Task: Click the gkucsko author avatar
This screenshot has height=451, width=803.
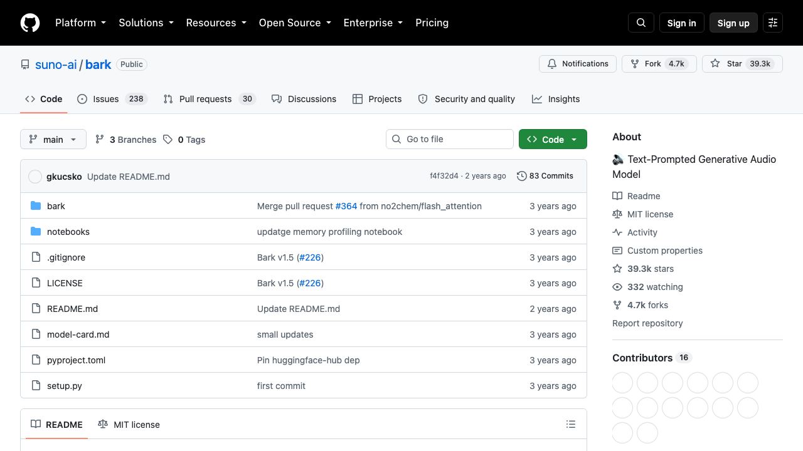Action: coord(35,177)
